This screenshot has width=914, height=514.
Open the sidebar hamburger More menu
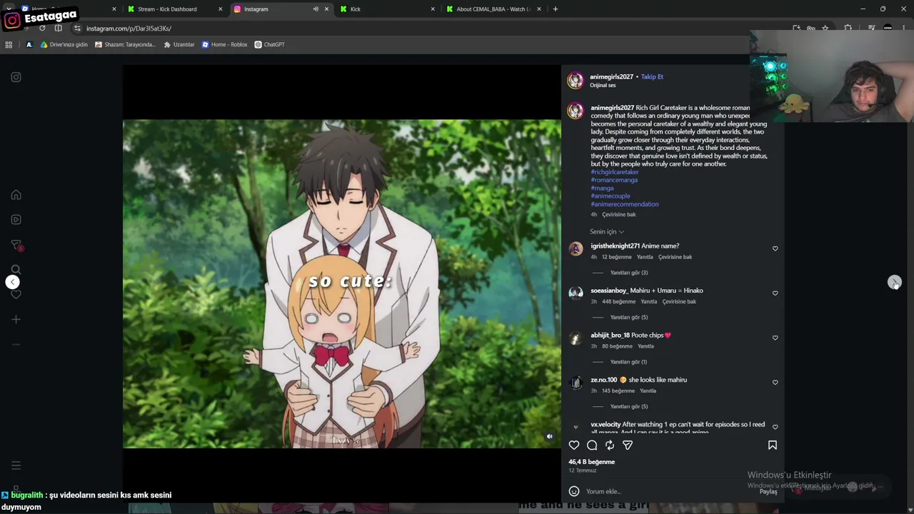16,465
